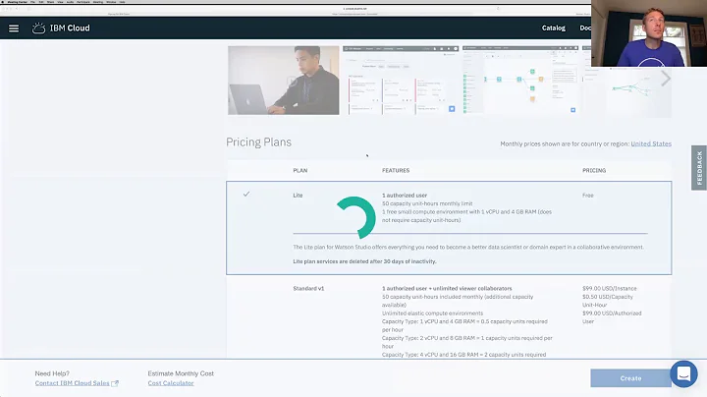Click the external link icon beside Contact IBM Cloud Sales
Viewport: 707px width, 397px height.
tap(115, 383)
